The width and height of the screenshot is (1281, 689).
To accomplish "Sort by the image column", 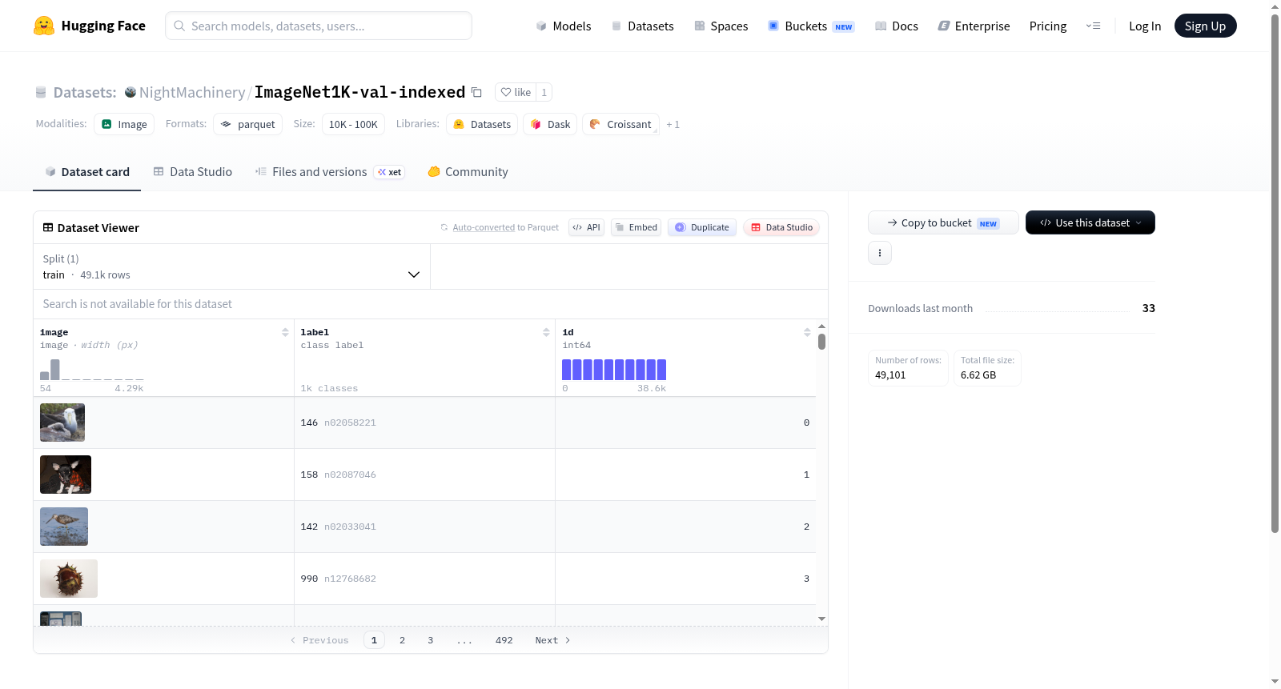I will point(285,332).
